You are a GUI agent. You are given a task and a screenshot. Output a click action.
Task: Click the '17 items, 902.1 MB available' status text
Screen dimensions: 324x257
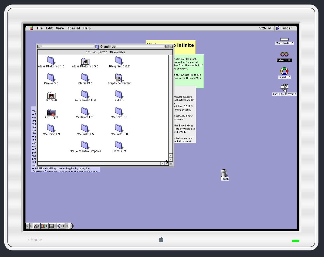click(106, 52)
